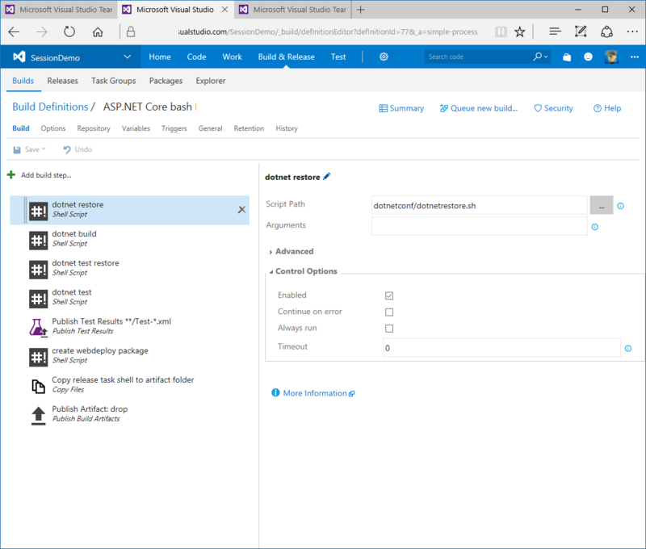Open the blue header ellipsis menu

click(x=635, y=57)
